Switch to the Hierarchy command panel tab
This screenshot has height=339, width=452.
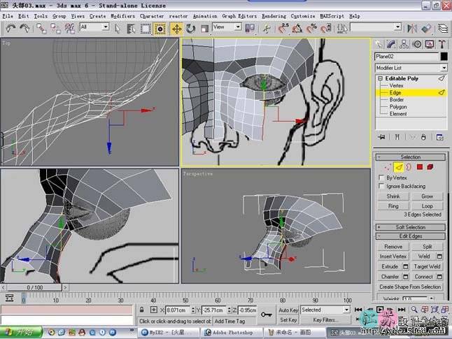pos(404,44)
